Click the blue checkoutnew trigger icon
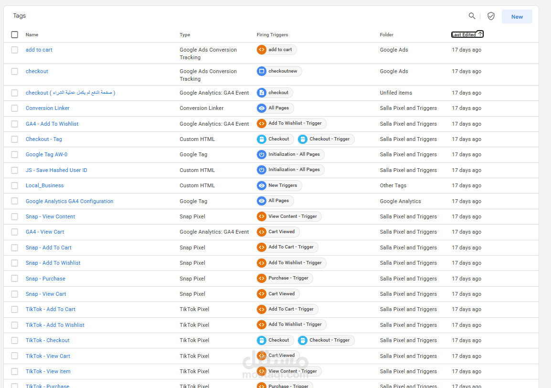Image resolution: width=551 pixels, height=388 pixels. point(262,71)
